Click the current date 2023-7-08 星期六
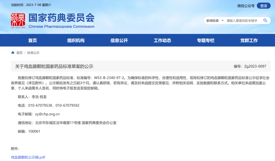 (39, 5)
